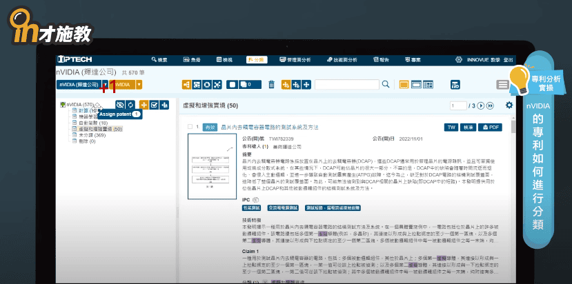Open the gear settings for results list
Image resolution: width=572 pixels, height=284 pixels.
(x=509, y=105)
